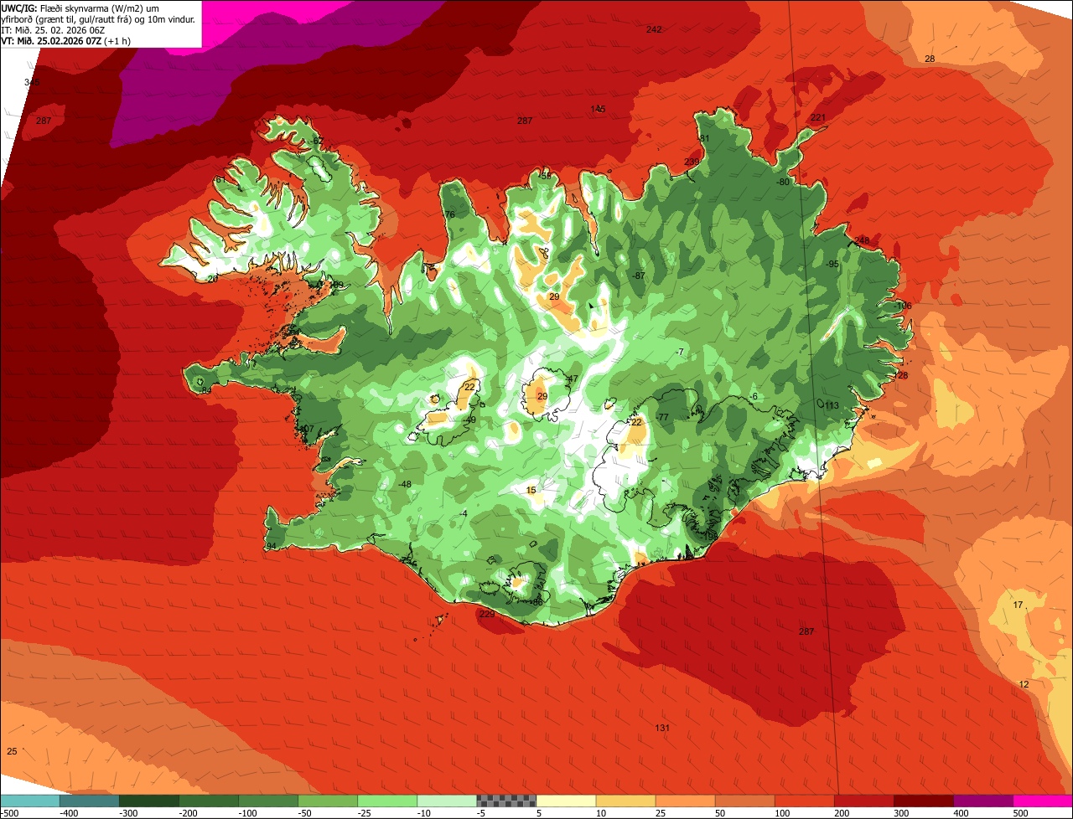
Task: Click the map value '15'
Action: [x=531, y=490]
